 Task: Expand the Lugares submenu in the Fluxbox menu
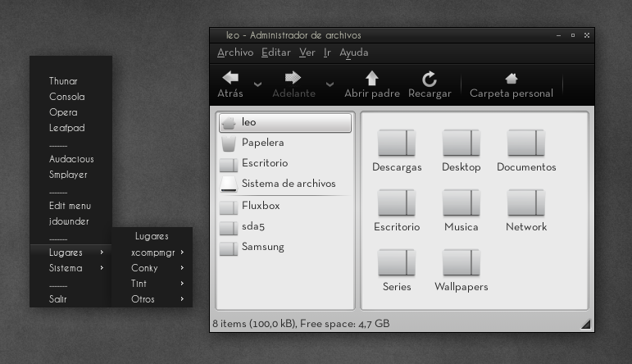tap(71, 253)
